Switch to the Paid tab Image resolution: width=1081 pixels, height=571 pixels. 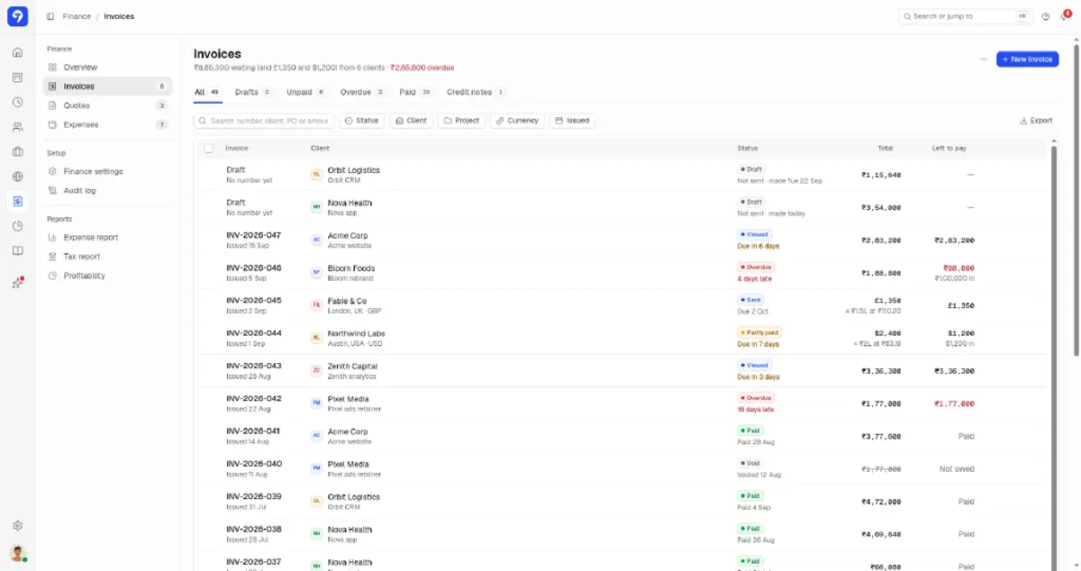click(x=416, y=92)
